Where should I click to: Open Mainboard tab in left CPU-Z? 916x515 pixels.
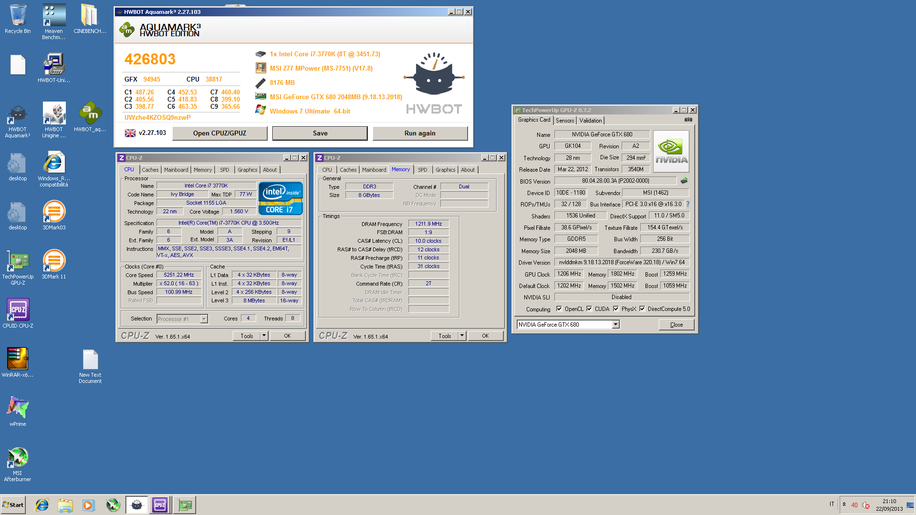(176, 170)
